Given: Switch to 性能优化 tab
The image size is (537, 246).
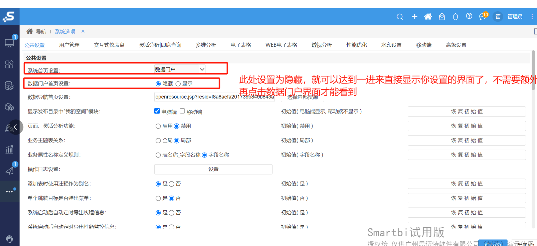Looking at the screenshot, I should click(357, 45).
